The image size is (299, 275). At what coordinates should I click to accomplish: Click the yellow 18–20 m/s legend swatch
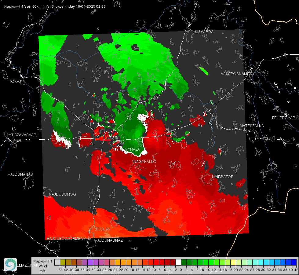coord(233,262)
